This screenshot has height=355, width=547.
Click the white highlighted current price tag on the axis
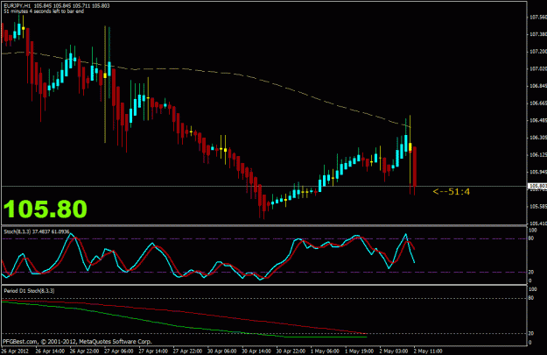[537, 186]
